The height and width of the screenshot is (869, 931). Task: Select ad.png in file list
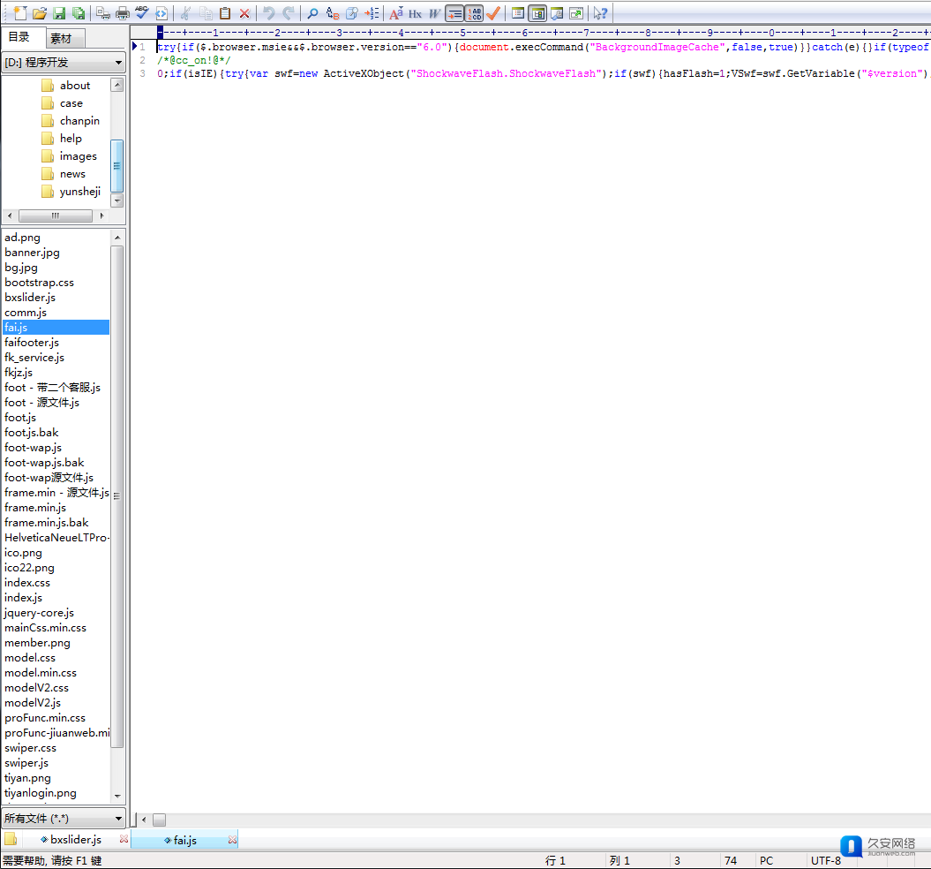[23, 238]
